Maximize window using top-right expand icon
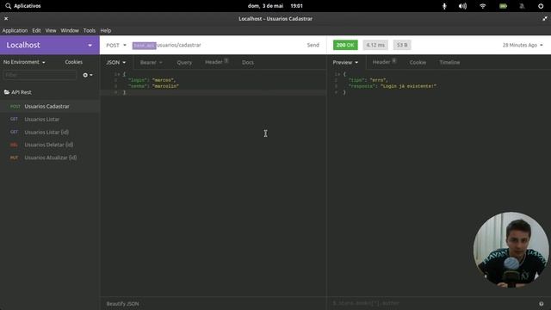The image size is (551, 310). [x=545, y=19]
